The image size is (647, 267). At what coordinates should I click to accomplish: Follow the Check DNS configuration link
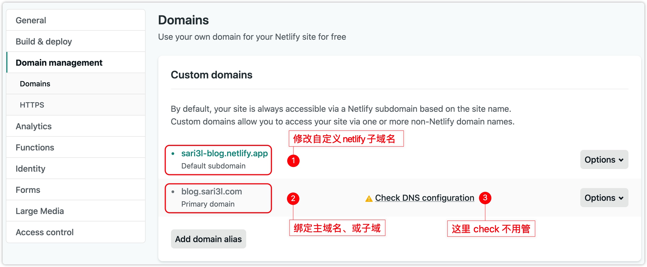(x=424, y=198)
